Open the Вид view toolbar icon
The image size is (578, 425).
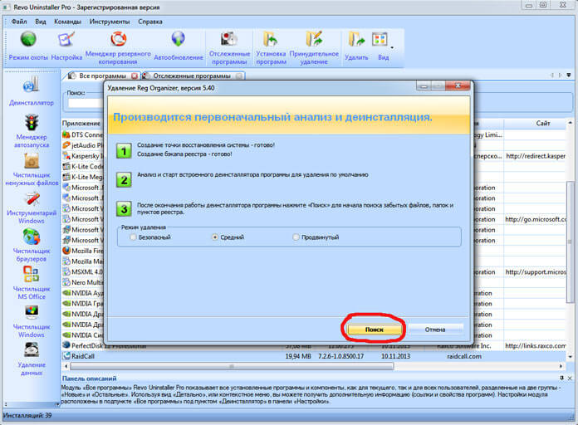[380, 39]
